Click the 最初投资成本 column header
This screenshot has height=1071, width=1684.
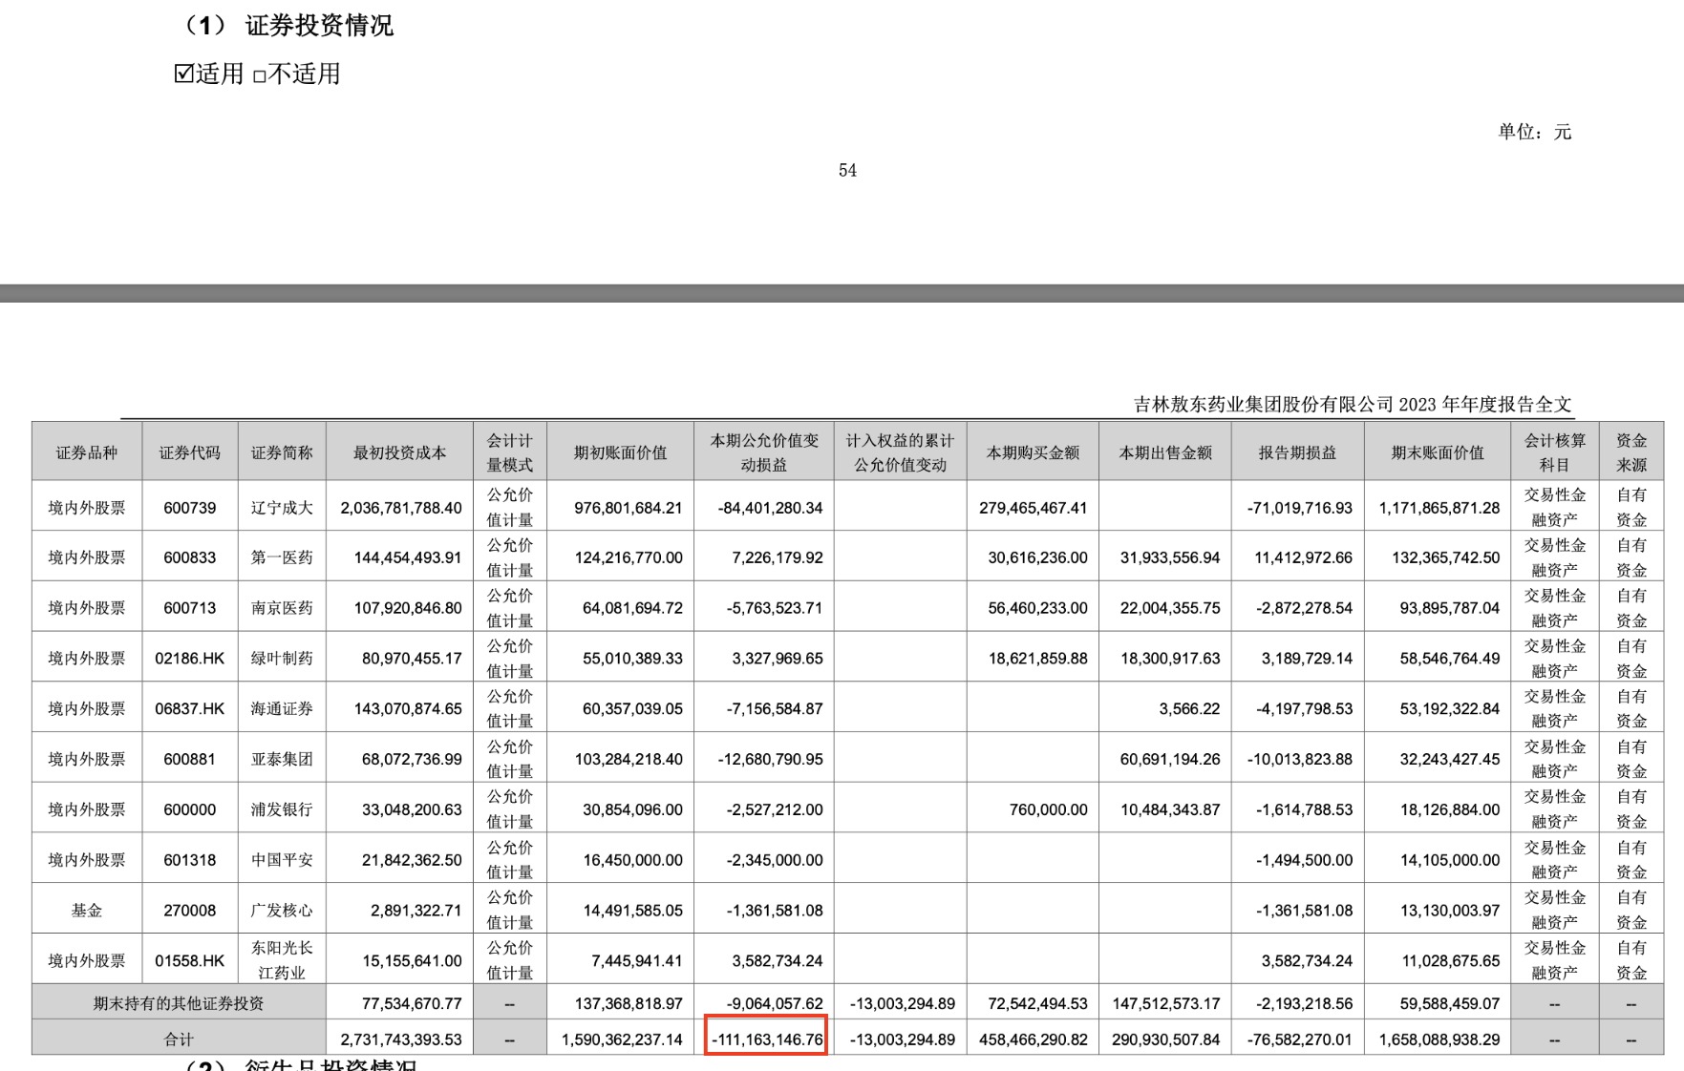[399, 452]
